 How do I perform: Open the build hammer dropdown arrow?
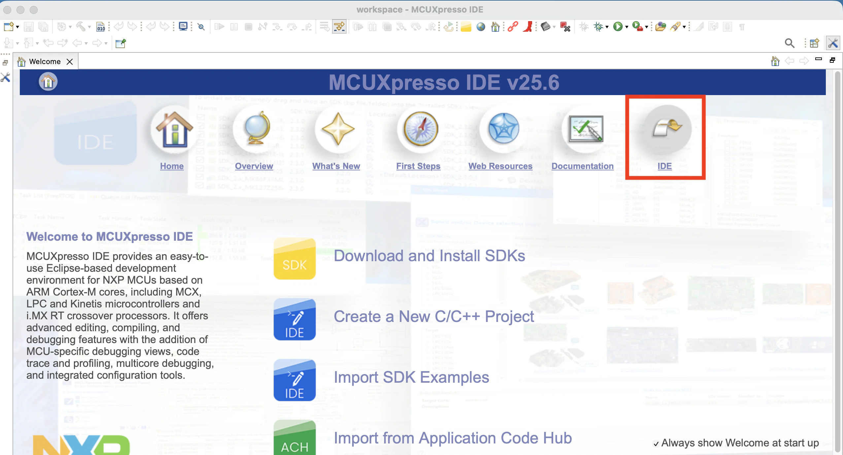click(x=89, y=27)
